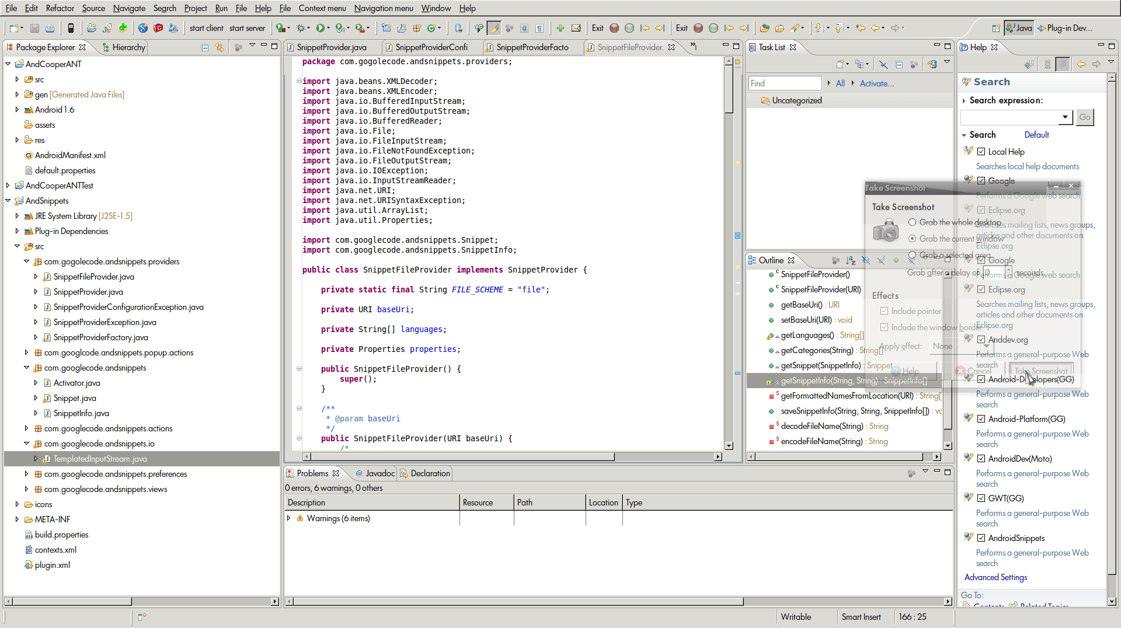The height and width of the screenshot is (628, 1121).
Task: Switch to the Javadoc tab
Action: (x=375, y=473)
